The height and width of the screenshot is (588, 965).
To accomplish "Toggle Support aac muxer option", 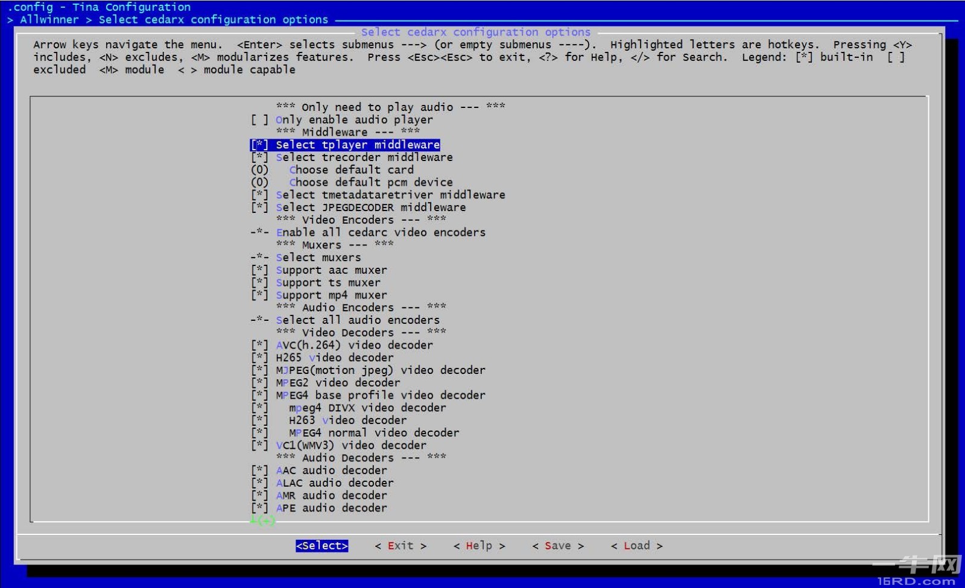I will [x=259, y=270].
